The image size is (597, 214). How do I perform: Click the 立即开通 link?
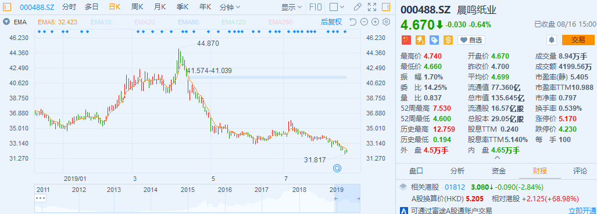pos(582,210)
